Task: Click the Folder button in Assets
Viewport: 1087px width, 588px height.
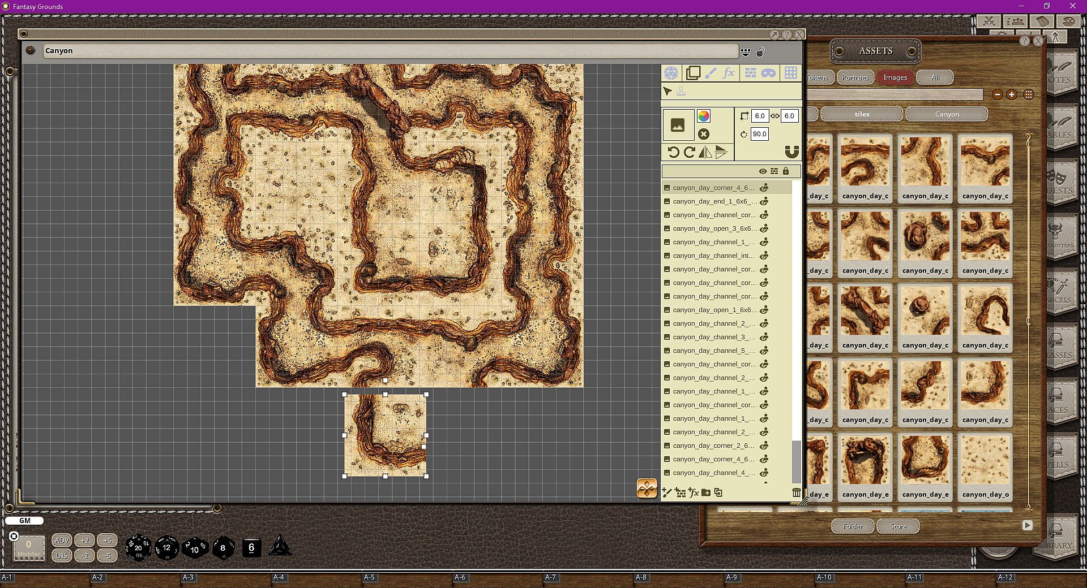Action: [x=853, y=526]
